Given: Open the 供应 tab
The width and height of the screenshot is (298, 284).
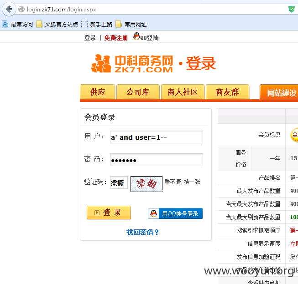Looking at the screenshot, I should pos(98,92).
